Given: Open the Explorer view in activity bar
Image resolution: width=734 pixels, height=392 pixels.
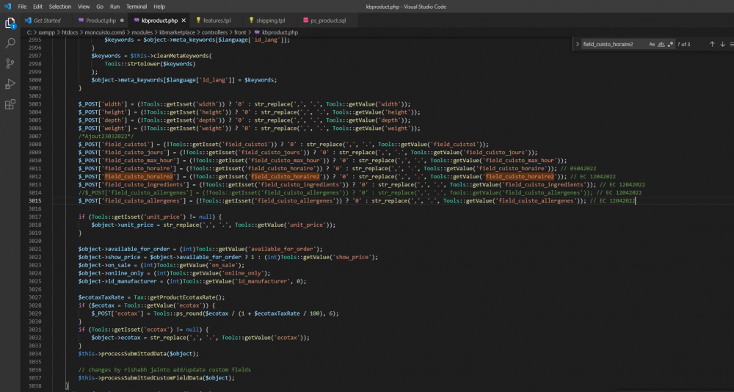Looking at the screenshot, I should point(10,23).
